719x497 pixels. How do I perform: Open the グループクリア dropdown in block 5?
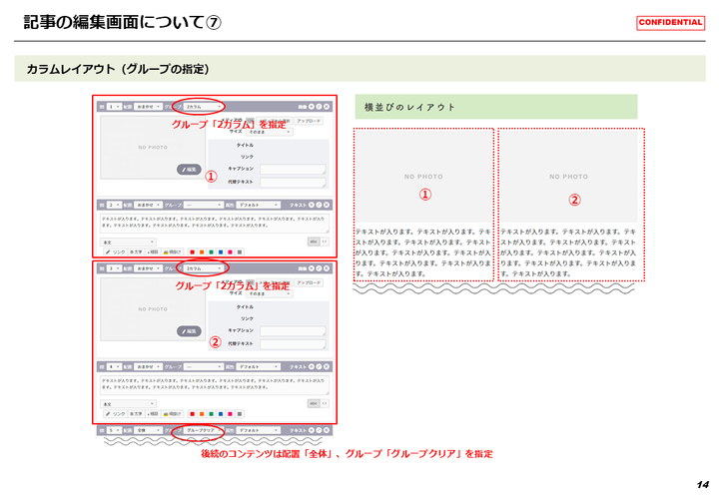click(203, 431)
